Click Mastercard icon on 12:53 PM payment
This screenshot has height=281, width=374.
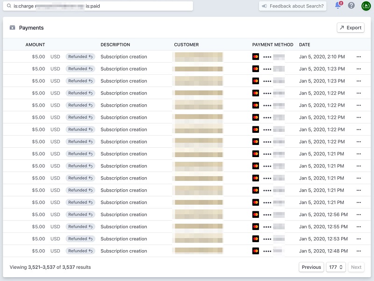coord(256,239)
